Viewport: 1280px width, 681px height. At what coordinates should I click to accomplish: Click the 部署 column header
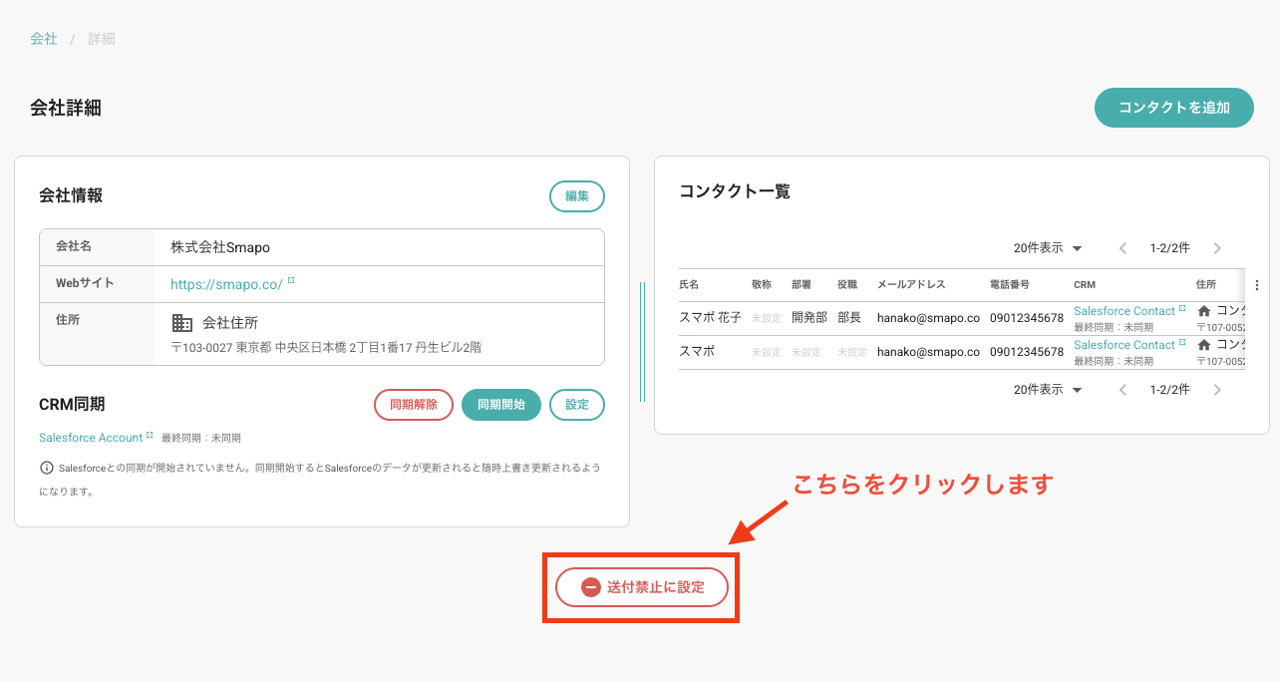pos(801,285)
